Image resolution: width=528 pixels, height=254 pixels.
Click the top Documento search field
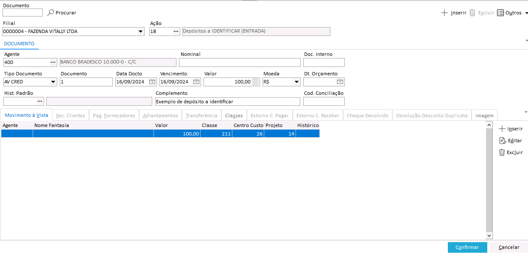tap(22, 13)
